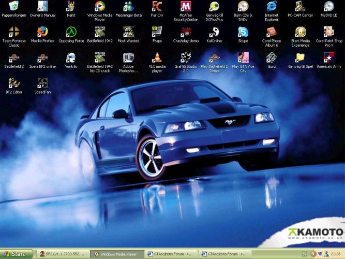Switch to the BF2 taskbar window
The image size is (345, 259).
tap(62, 254)
